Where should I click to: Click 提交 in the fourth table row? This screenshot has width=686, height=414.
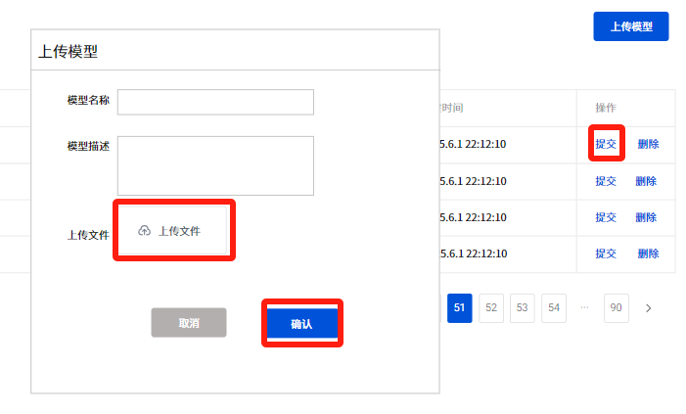(x=606, y=253)
